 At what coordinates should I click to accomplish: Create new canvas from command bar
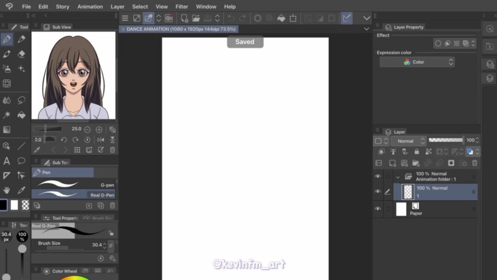(184, 18)
